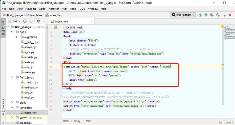The height and width of the screenshot is (125, 235).
Task: Click the intention bulb on the body line
Action: pos(66,62)
